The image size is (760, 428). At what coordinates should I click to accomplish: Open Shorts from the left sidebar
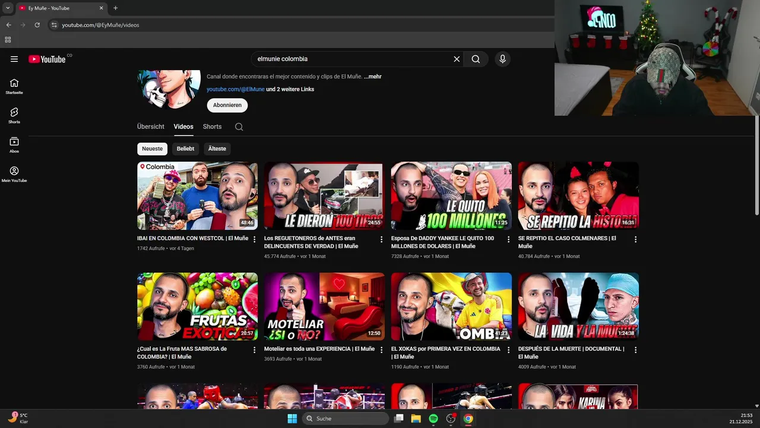[14, 115]
